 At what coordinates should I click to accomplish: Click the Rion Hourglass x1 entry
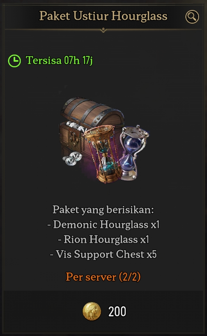tap(103, 239)
